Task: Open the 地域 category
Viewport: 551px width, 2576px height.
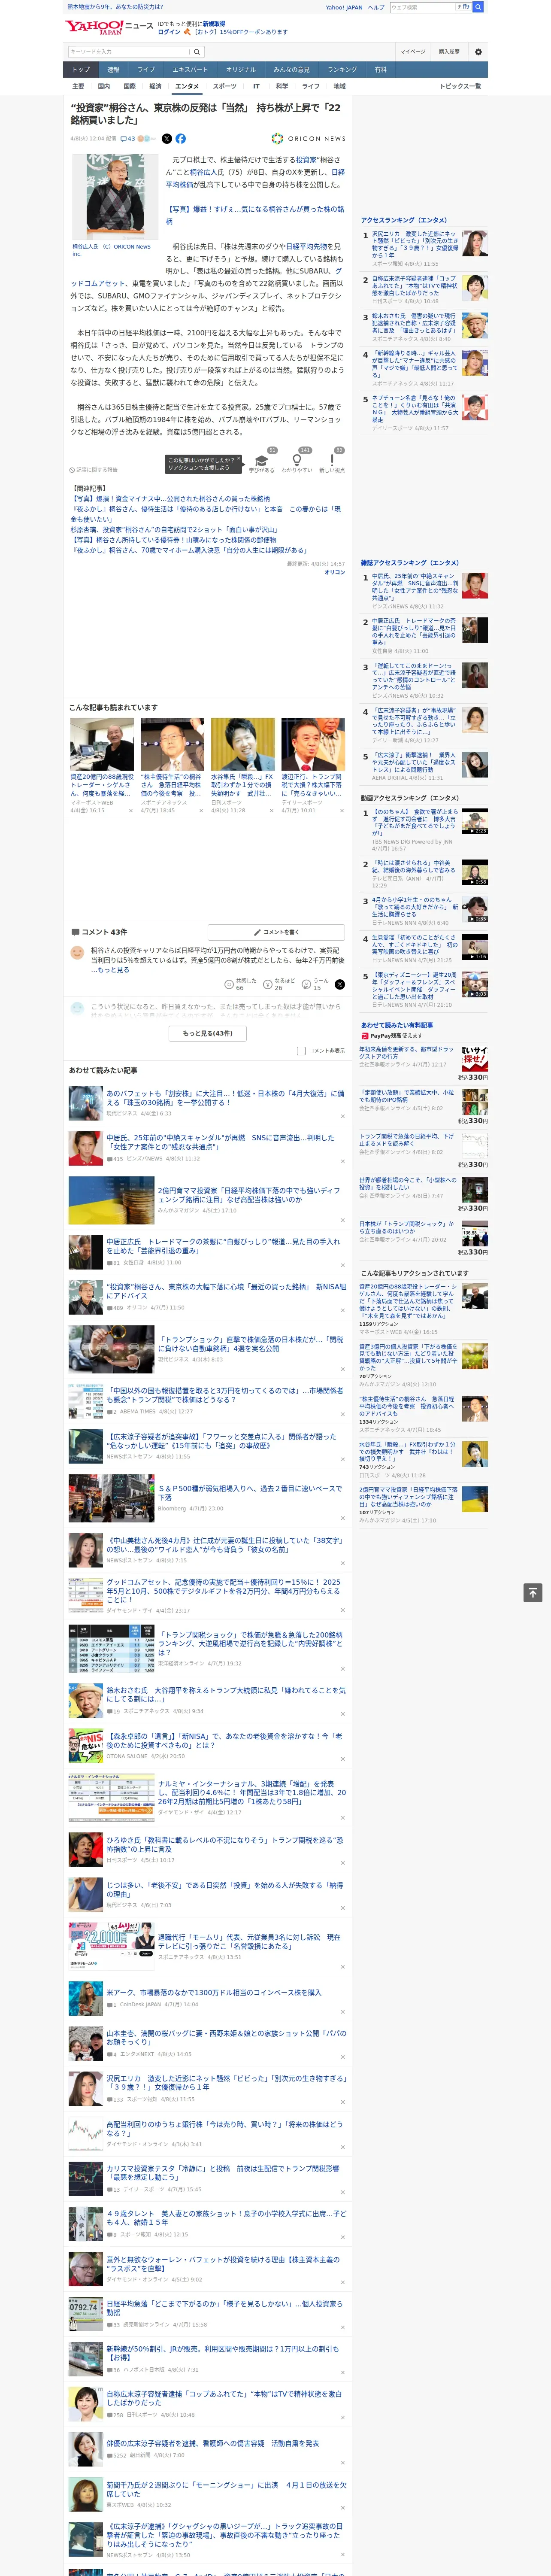Action: pyautogui.click(x=339, y=86)
